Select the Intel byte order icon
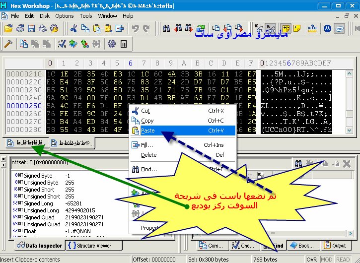 coord(339,28)
